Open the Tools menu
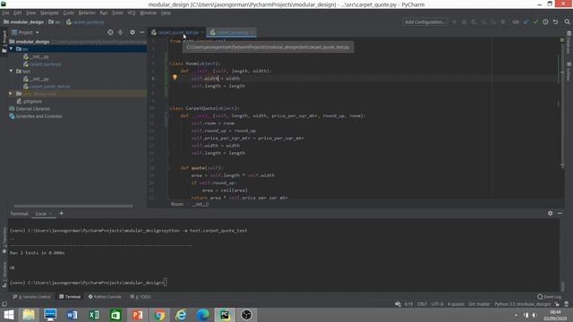 117,13
